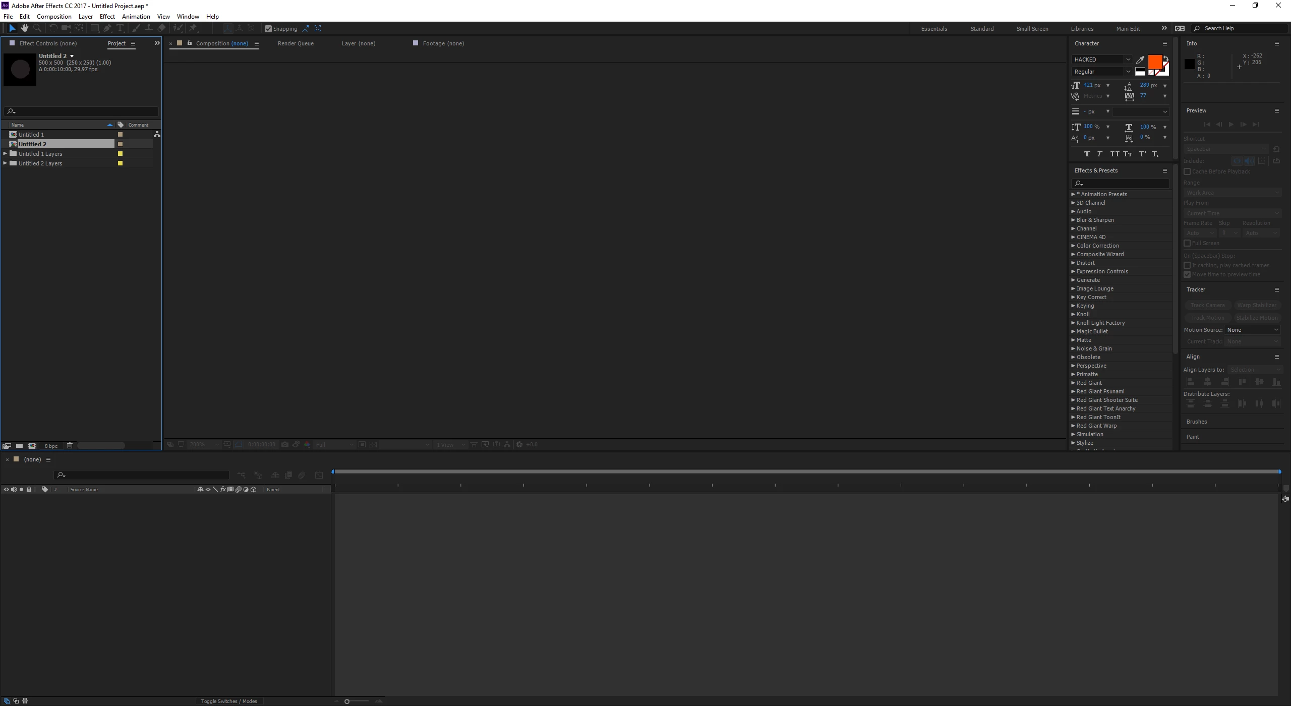Click the delete trash icon in Project panel
Viewport: 1291px width, 706px height.
point(70,446)
